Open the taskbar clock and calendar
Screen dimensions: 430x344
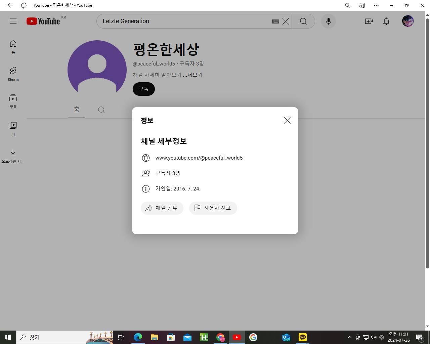point(398,337)
